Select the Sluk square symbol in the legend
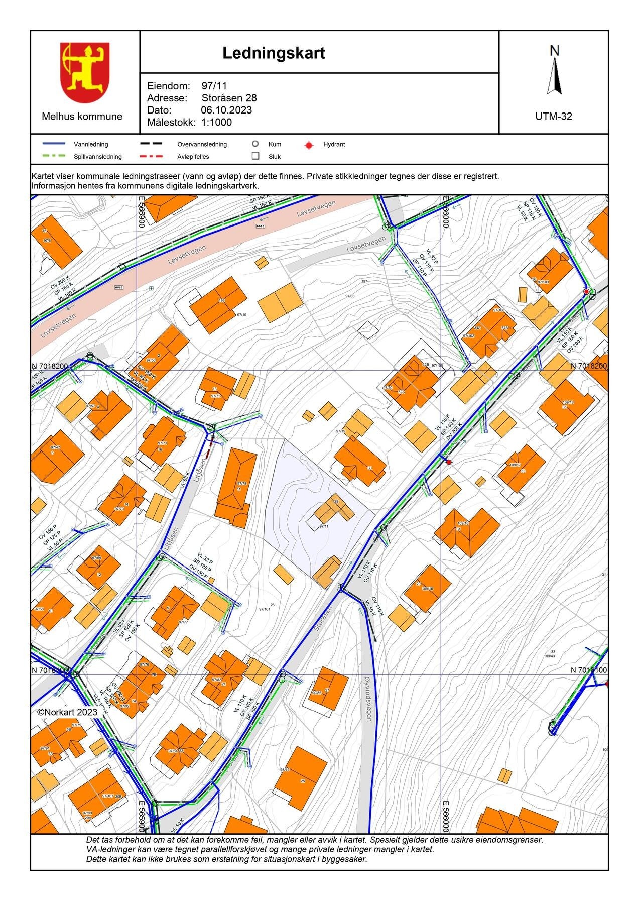Viewport: 639px width, 904px height. 255,156
